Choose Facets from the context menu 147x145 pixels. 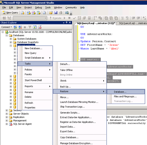[x=35, y=74]
